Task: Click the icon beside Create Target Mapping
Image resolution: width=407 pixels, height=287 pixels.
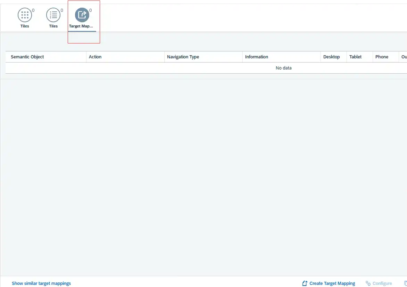Action: (305, 284)
